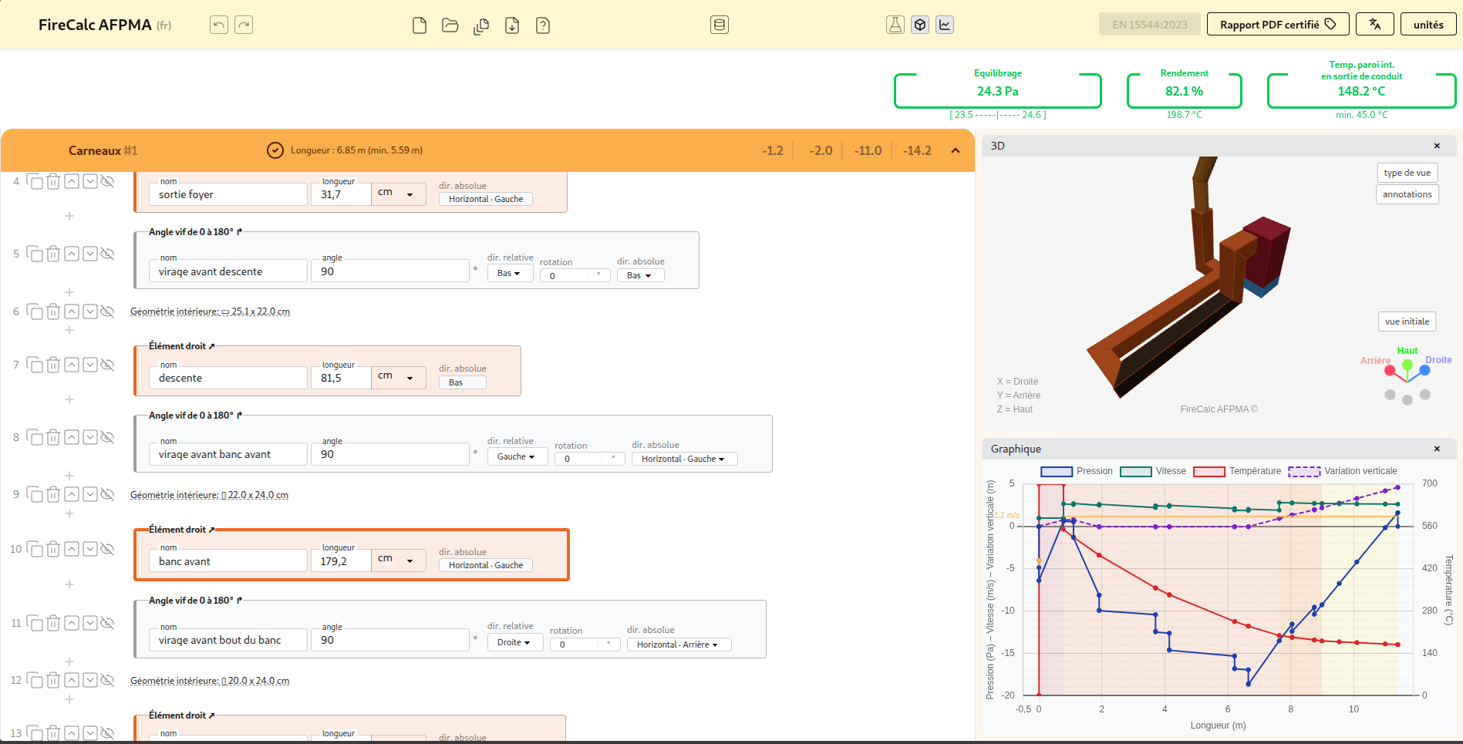Toggle Variation verticale series in legend

[1343, 471]
